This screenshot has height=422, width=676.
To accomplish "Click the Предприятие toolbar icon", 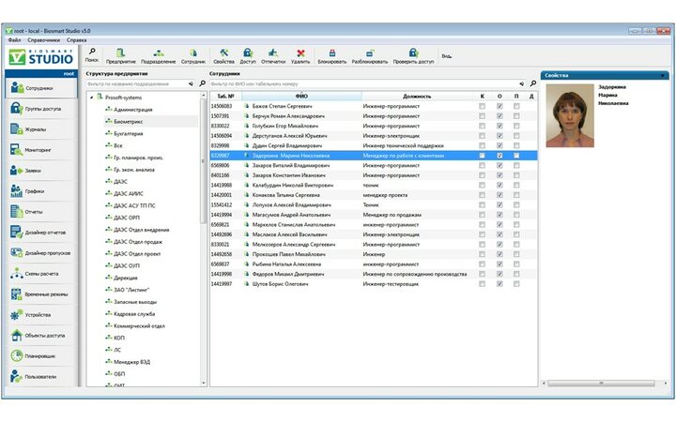I will pos(120,53).
